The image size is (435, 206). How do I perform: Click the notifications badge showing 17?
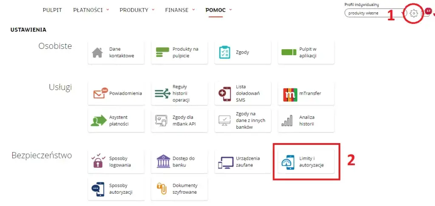(x=428, y=11)
